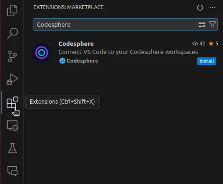Open the Codesphere extension logo thumbnail
This screenshot has width=223, height=184.
(42, 53)
